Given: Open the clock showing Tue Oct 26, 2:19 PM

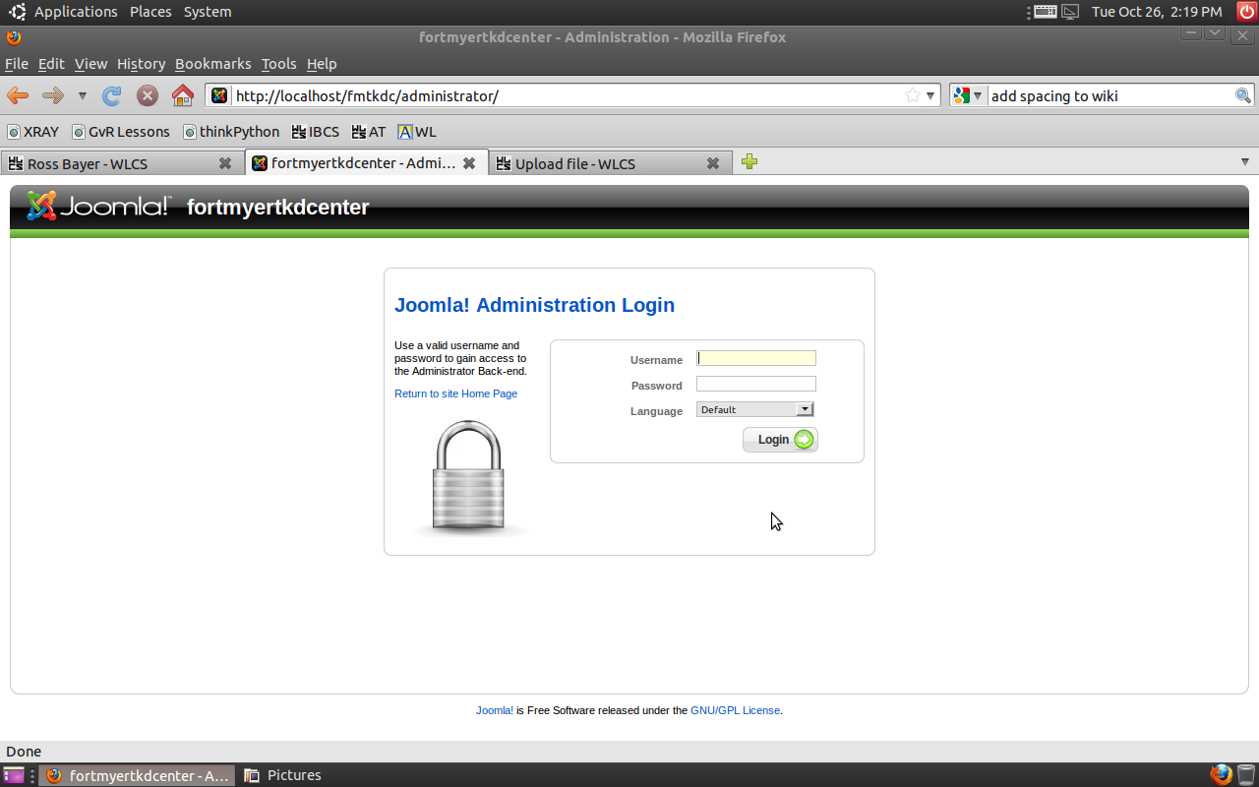Looking at the screenshot, I should (x=1157, y=12).
